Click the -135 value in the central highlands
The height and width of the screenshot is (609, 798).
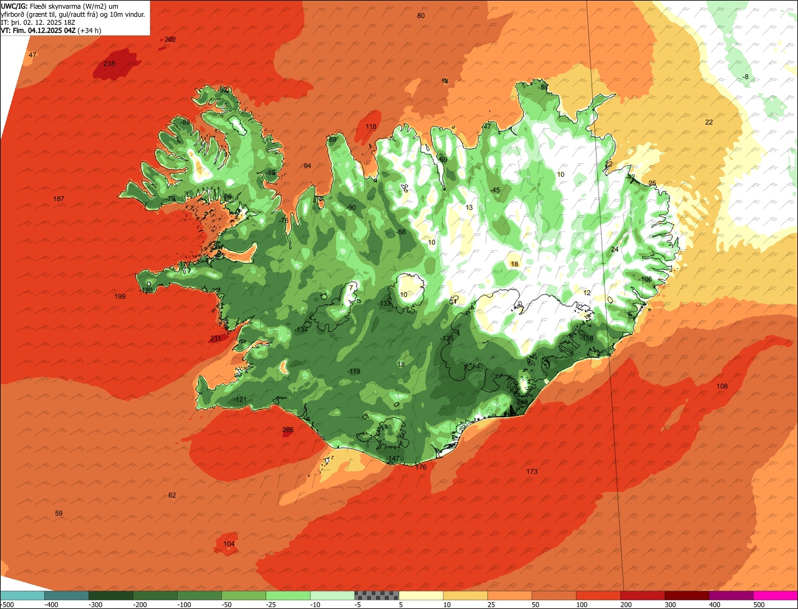447,338
